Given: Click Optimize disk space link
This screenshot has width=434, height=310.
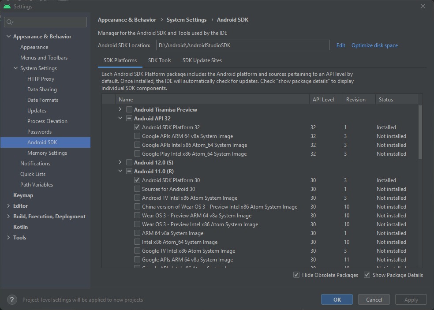Looking at the screenshot, I should click(374, 45).
